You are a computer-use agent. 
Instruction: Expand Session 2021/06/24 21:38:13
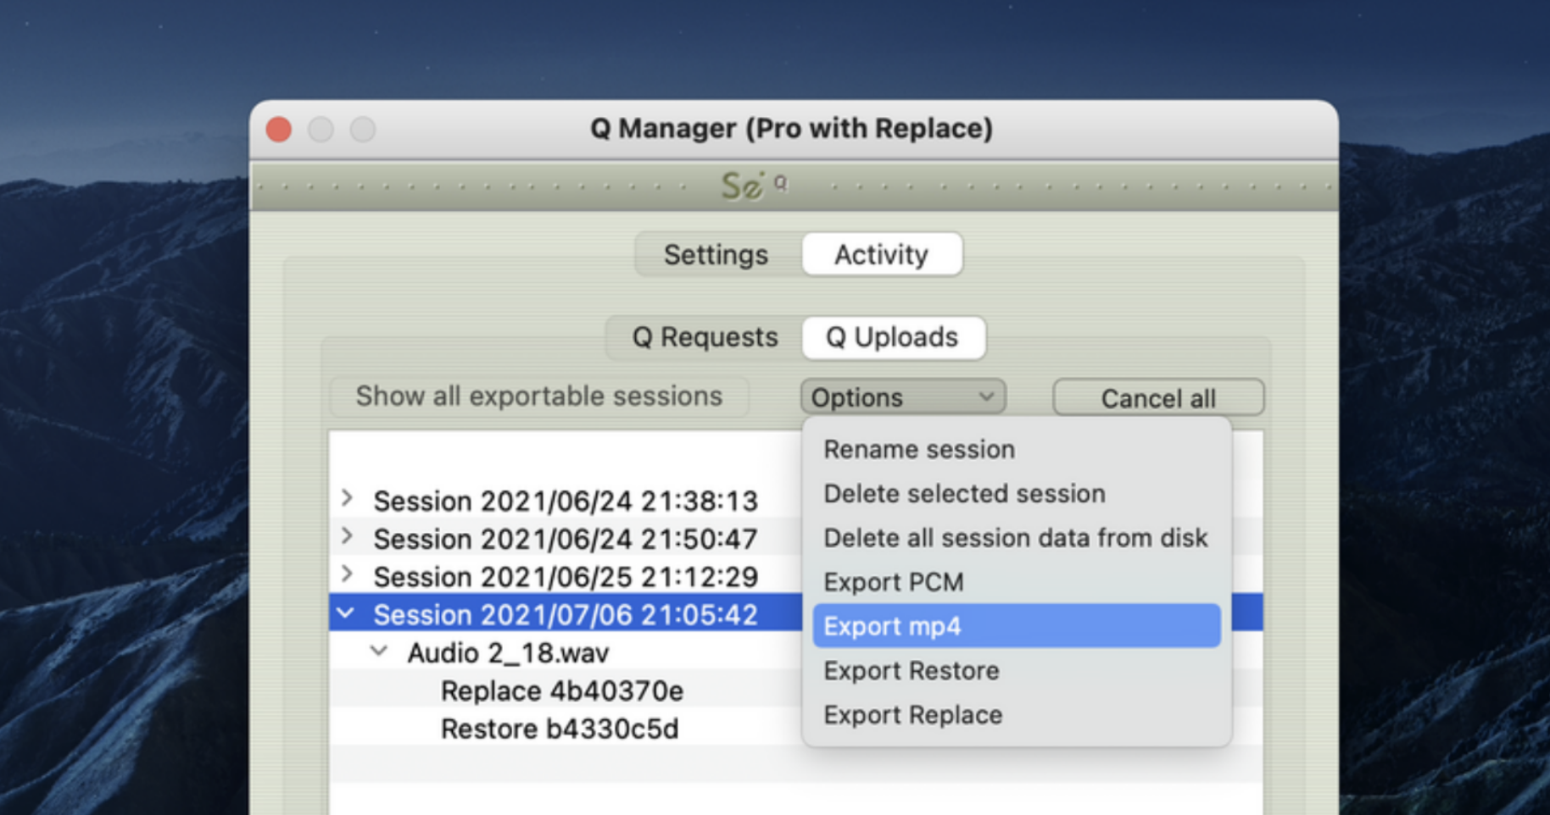(x=347, y=498)
